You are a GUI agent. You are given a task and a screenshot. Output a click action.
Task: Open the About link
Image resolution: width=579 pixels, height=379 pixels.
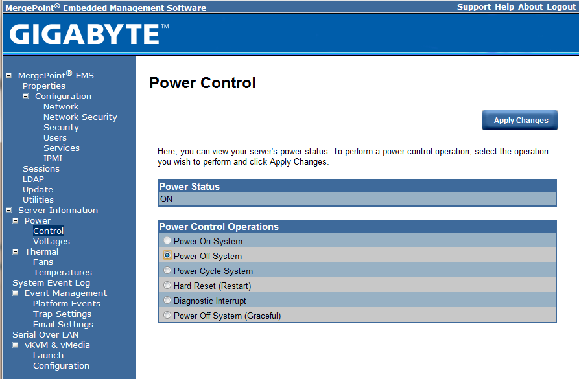[530, 7]
